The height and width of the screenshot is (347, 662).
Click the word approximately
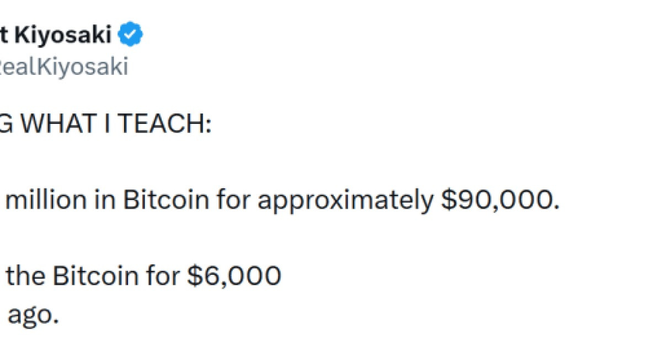pos(346,202)
